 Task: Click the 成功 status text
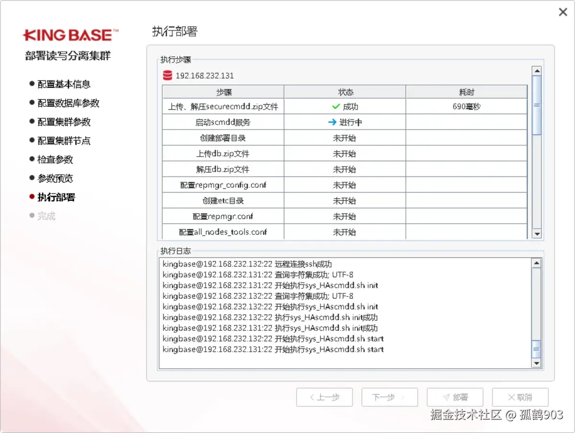tap(350, 107)
